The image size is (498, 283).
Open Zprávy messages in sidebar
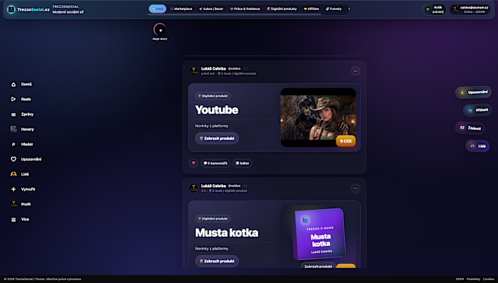pos(22,114)
